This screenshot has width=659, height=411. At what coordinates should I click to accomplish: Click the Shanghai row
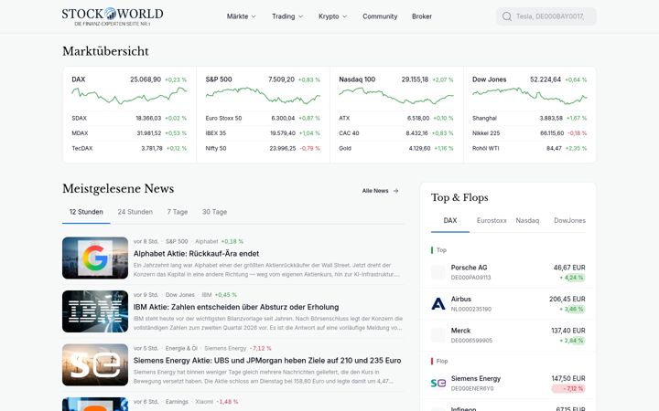pos(530,118)
